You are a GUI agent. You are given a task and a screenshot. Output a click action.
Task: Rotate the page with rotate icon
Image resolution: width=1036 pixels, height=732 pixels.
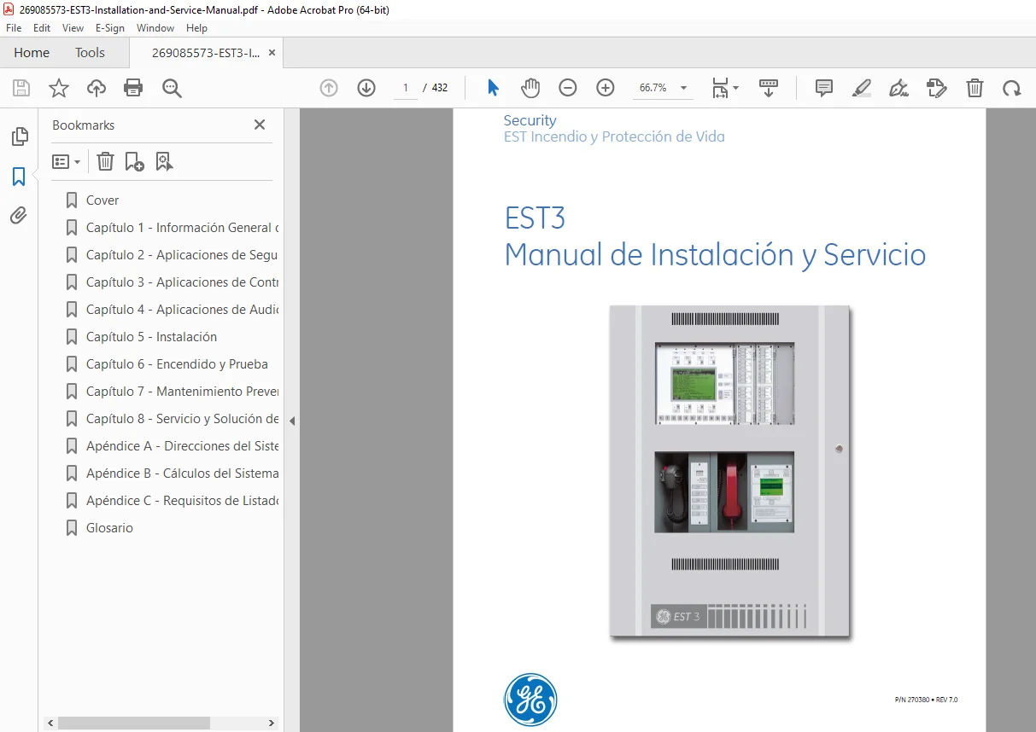click(x=1012, y=88)
